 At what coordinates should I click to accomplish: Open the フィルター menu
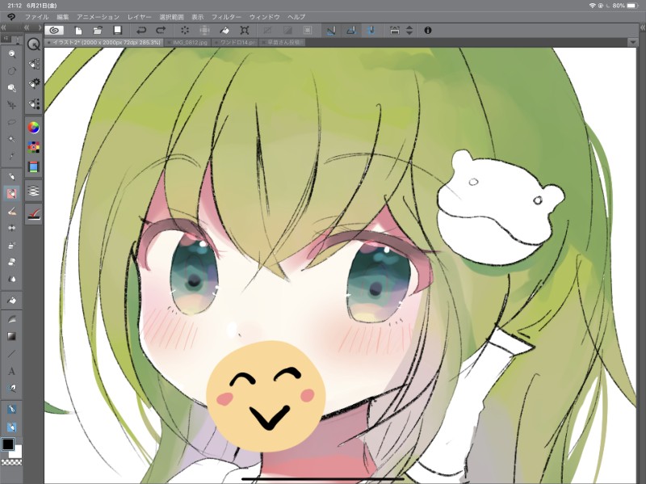(x=226, y=17)
